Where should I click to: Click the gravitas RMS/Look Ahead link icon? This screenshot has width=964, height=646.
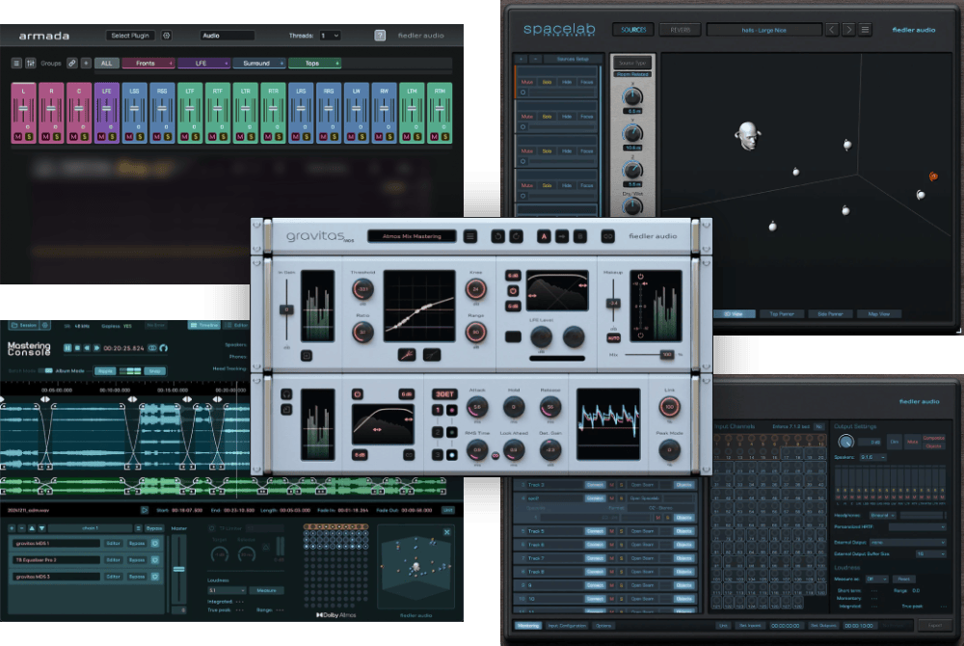tap(495, 455)
